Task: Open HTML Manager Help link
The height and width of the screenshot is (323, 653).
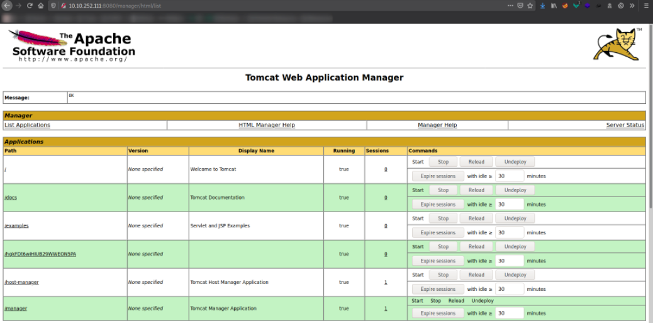Action: pyautogui.click(x=267, y=125)
